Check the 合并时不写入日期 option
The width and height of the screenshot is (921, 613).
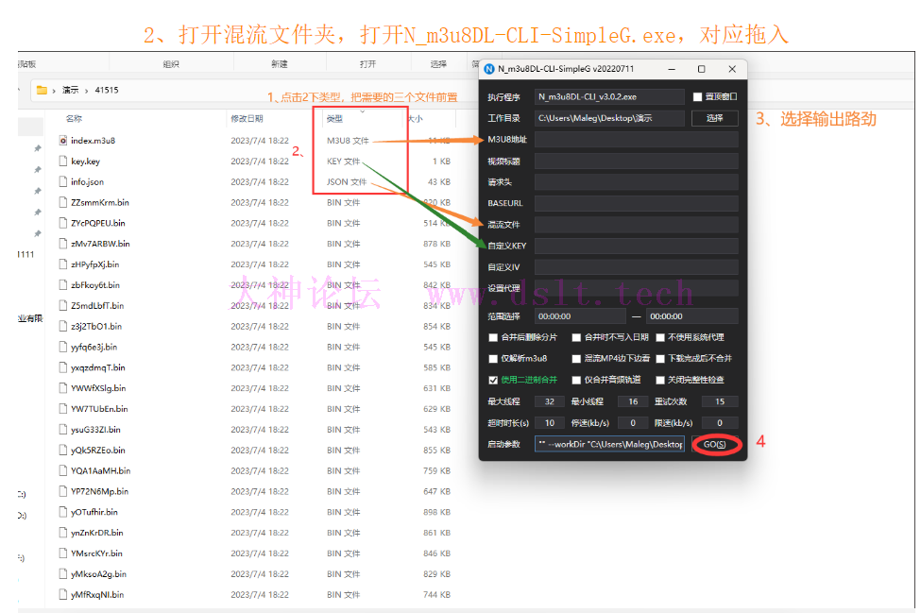point(576,337)
